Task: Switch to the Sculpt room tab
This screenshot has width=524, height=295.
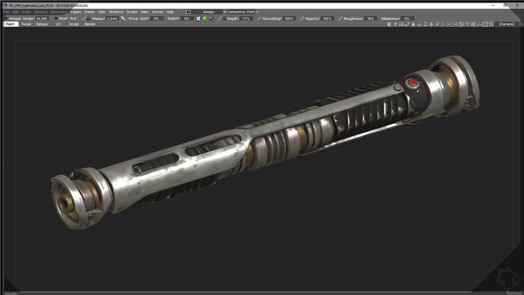Action: [x=74, y=24]
